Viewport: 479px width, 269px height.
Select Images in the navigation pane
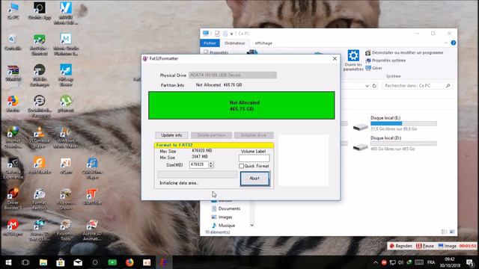click(x=222, y=217)
